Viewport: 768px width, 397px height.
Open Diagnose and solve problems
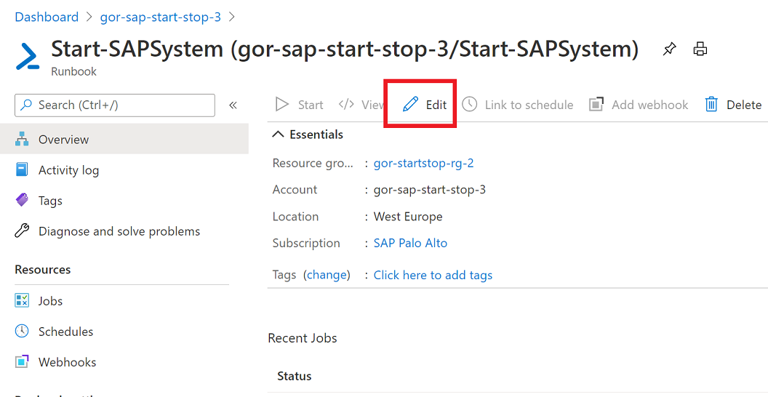119,231
